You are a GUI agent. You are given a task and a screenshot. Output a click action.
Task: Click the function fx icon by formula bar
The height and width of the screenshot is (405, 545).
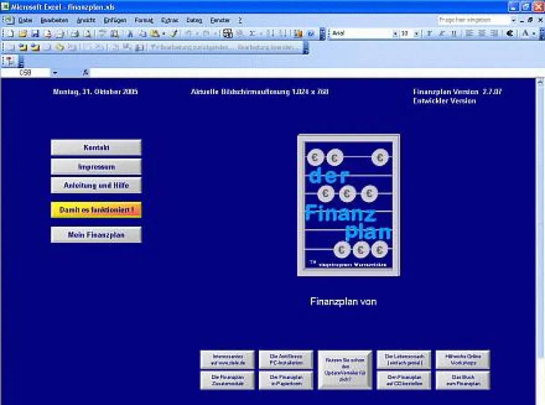pos(85,73)
